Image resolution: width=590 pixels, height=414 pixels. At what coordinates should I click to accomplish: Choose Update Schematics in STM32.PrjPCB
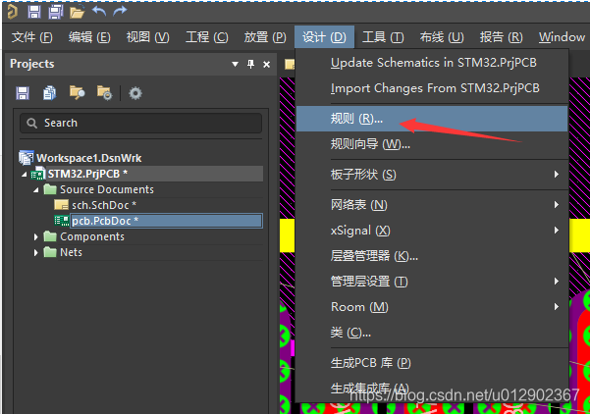(x=432, y=63)
